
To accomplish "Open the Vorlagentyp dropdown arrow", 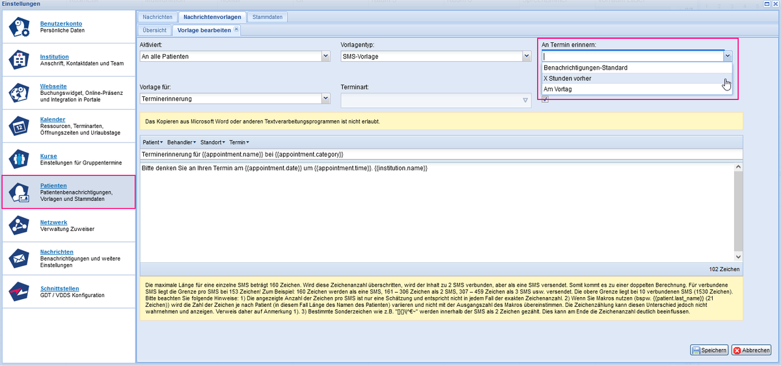I will click(527, 57).
